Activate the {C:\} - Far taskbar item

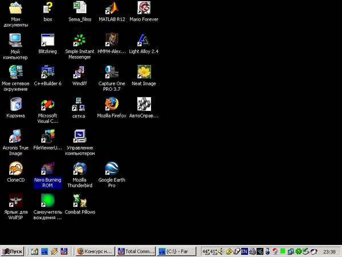tap(177, 251)
